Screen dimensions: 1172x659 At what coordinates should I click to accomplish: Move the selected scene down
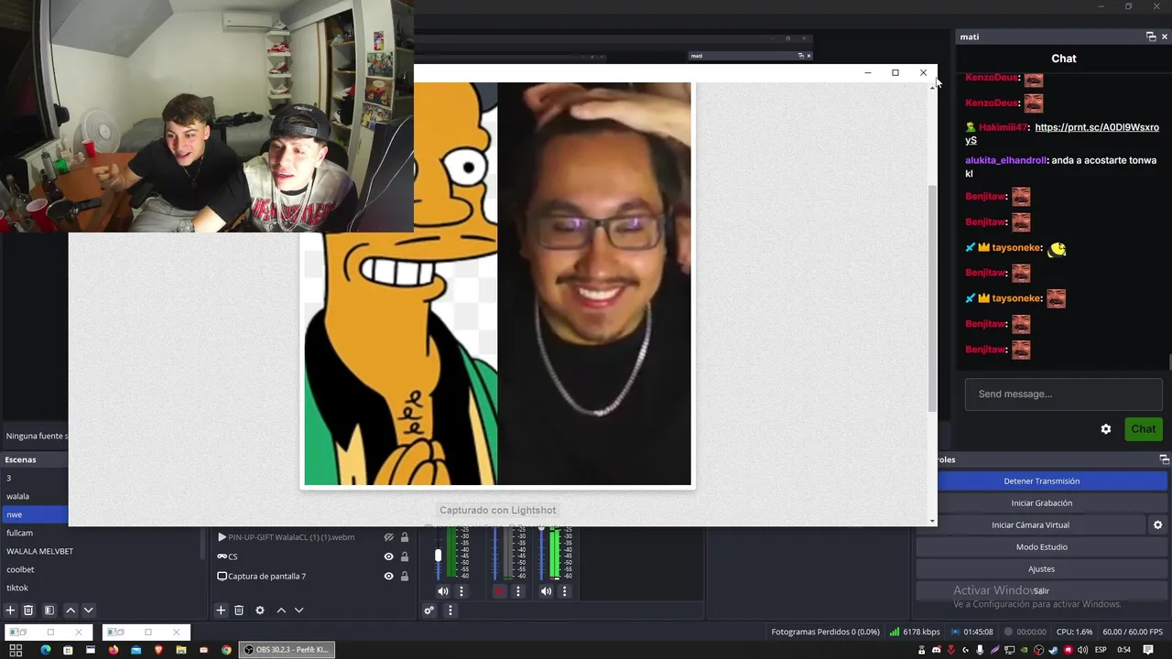88,610
